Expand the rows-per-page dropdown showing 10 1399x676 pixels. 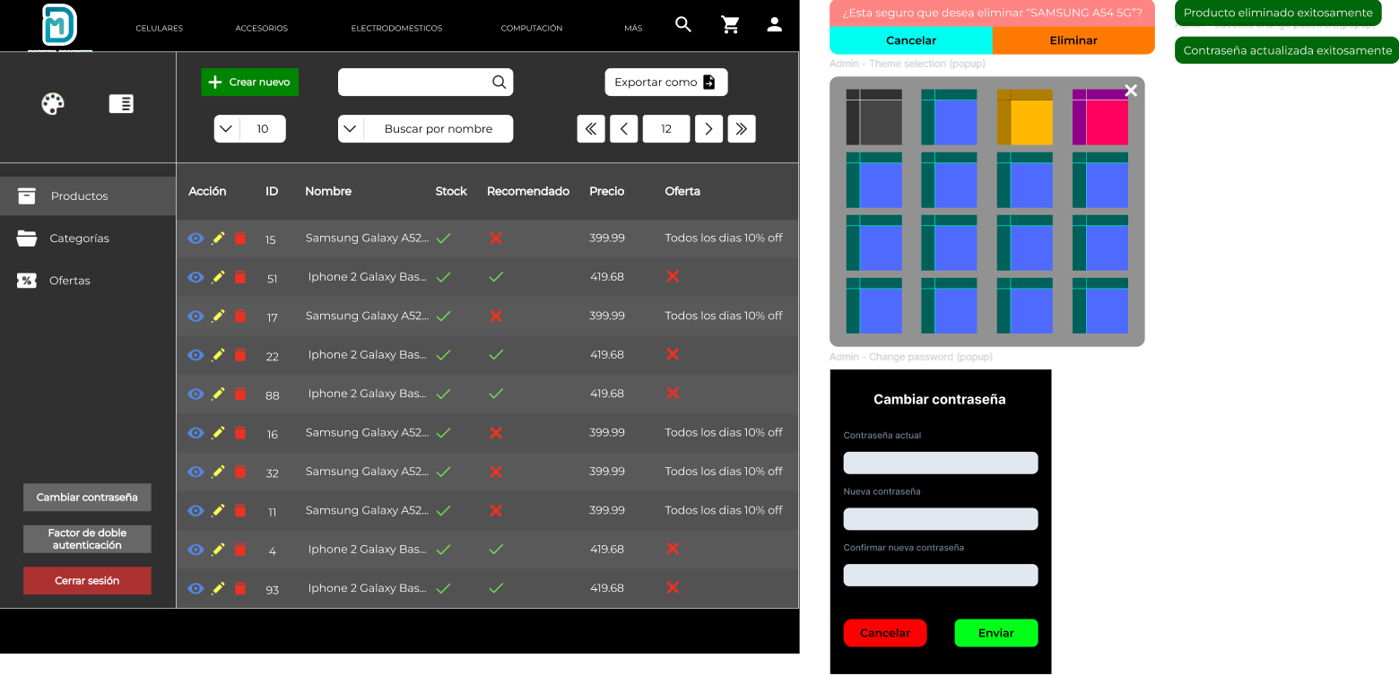pyautogui.click(x=250, y=129)
